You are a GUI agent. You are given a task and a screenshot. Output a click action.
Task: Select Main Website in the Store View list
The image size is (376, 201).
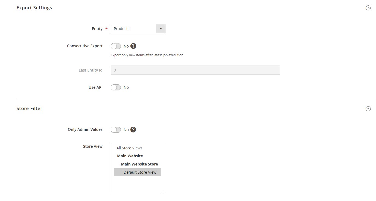130,156
